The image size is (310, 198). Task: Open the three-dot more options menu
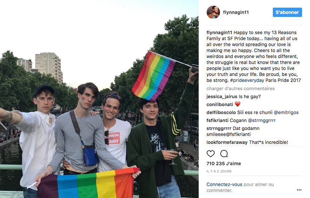(x=299, y=190)
